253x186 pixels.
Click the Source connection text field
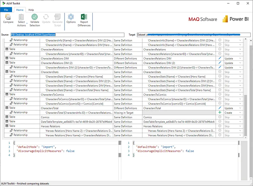point(67,35)
